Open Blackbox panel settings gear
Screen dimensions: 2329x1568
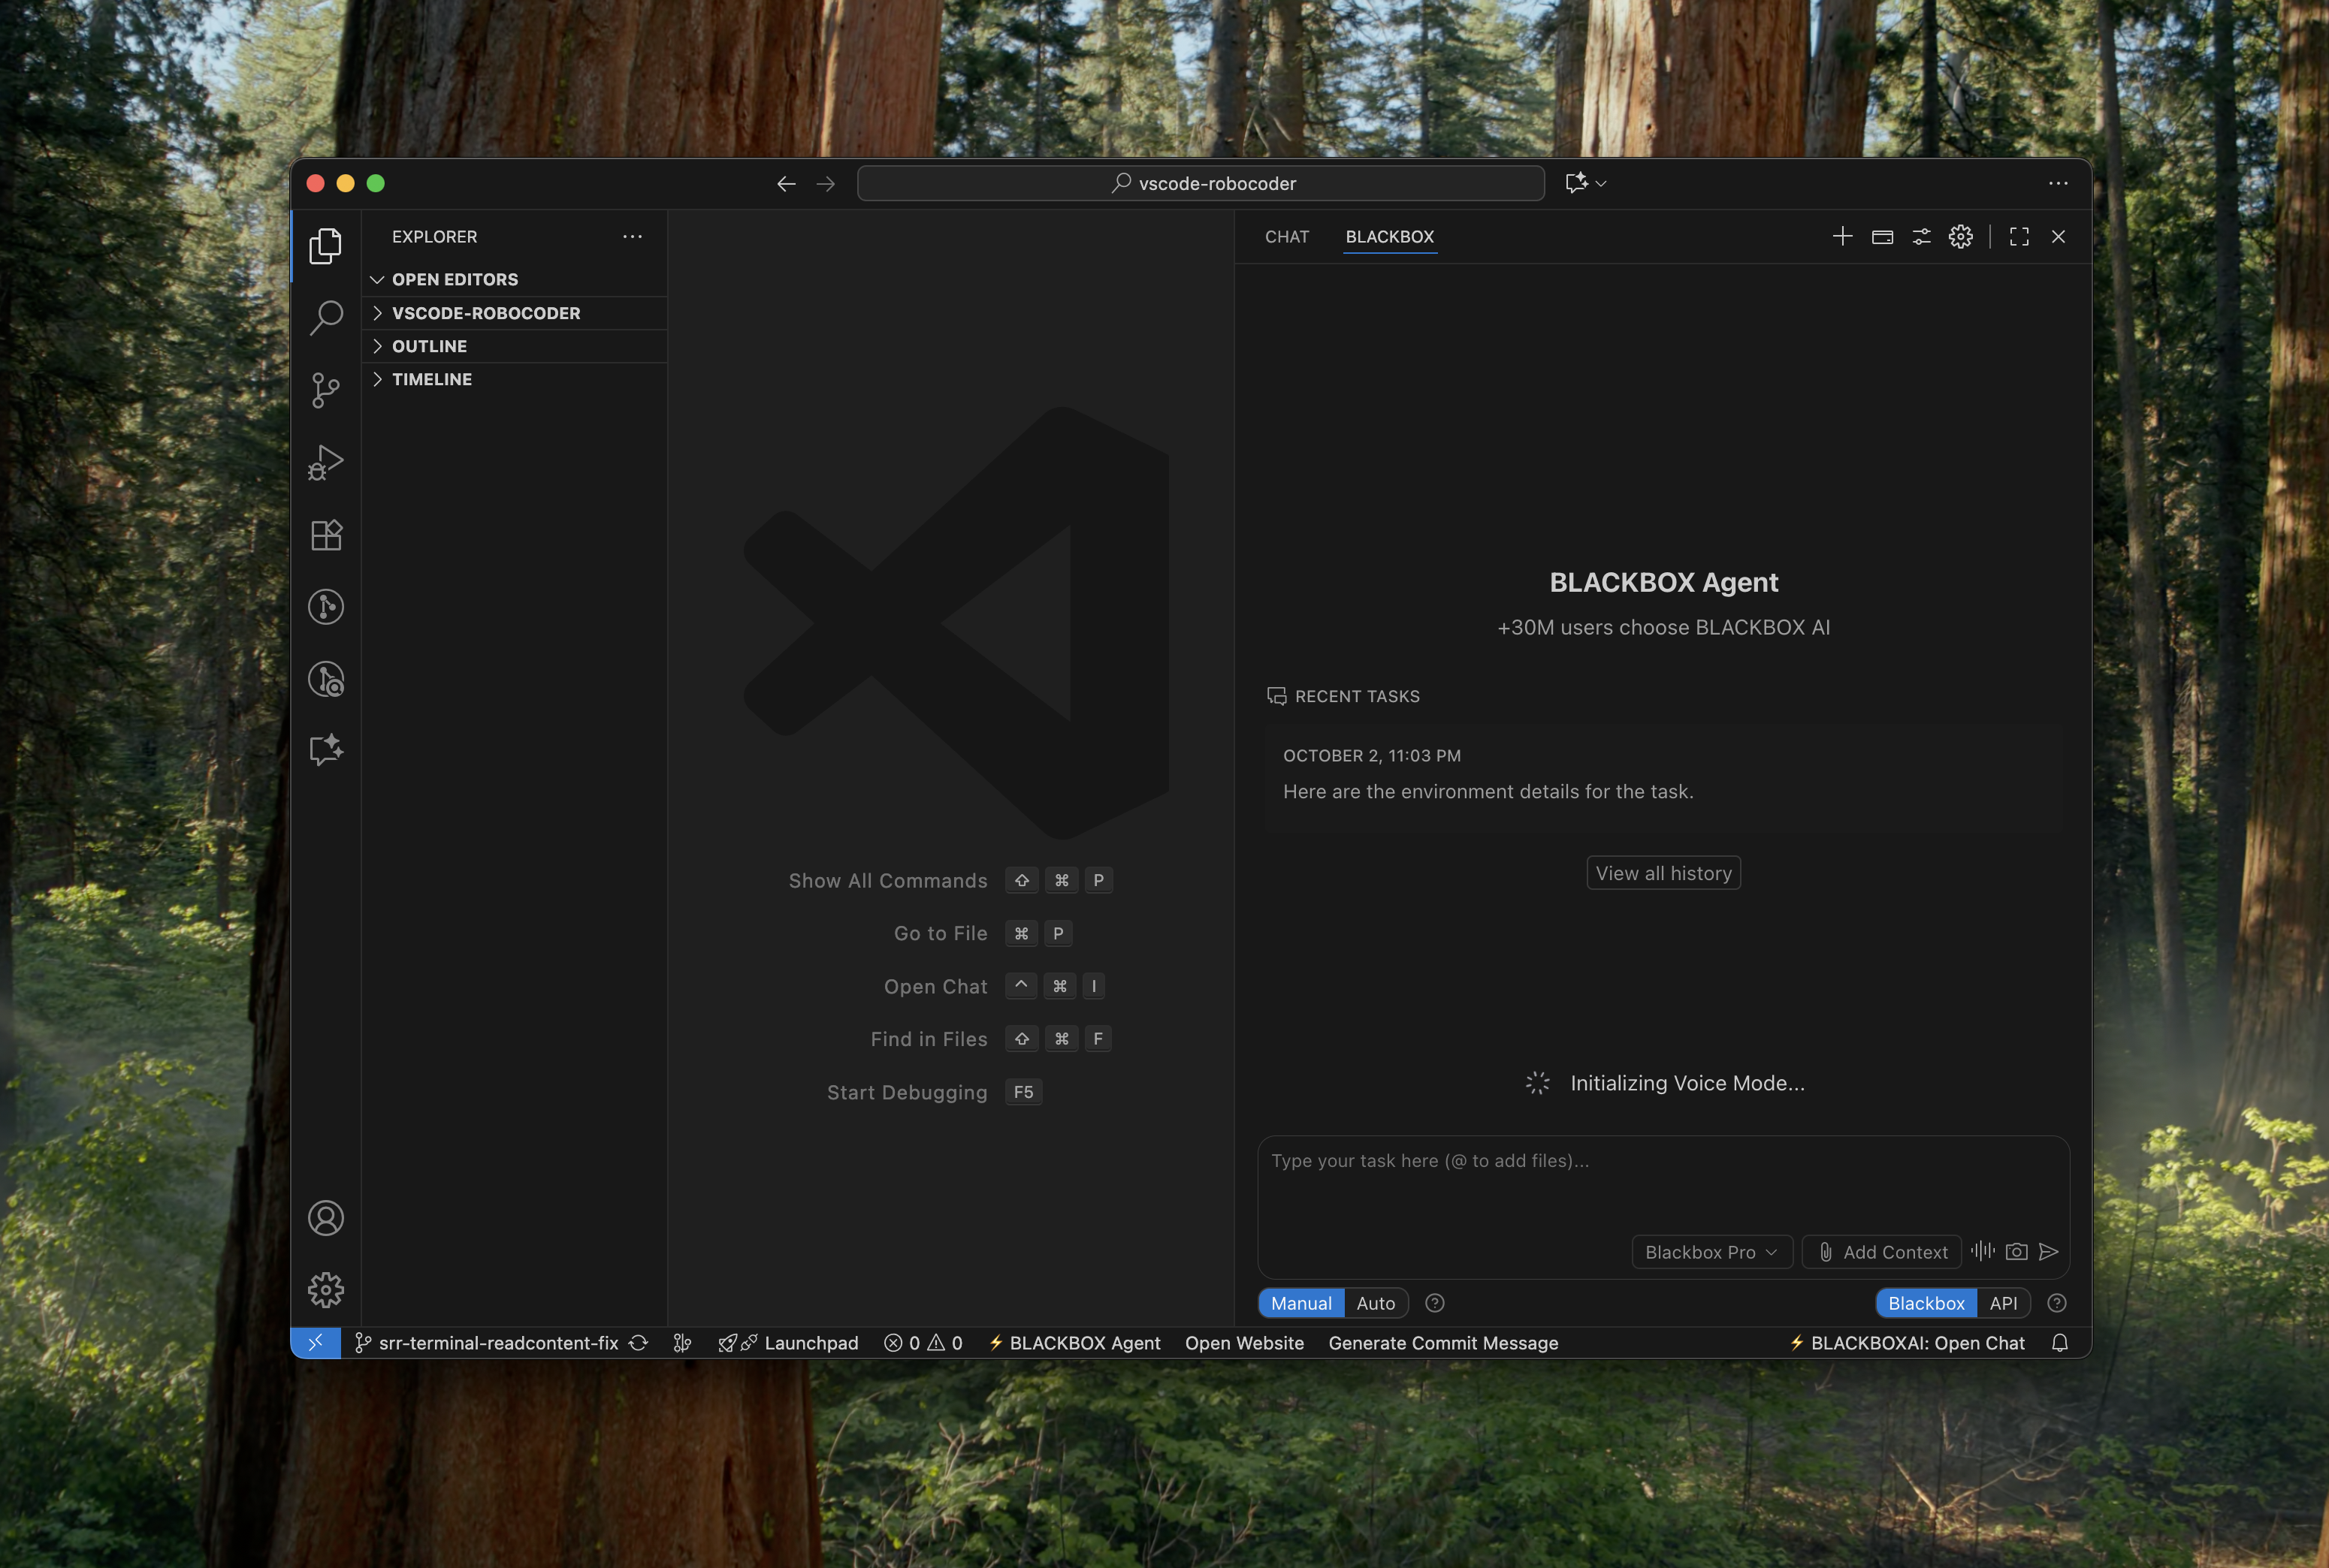point(1960,237)
